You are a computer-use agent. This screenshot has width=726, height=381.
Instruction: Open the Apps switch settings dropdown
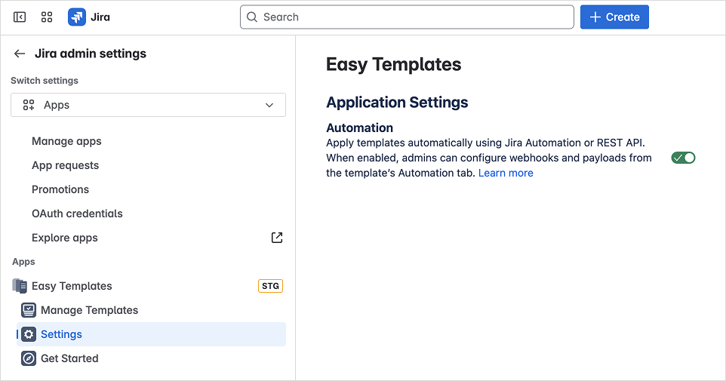pos(148,105)
